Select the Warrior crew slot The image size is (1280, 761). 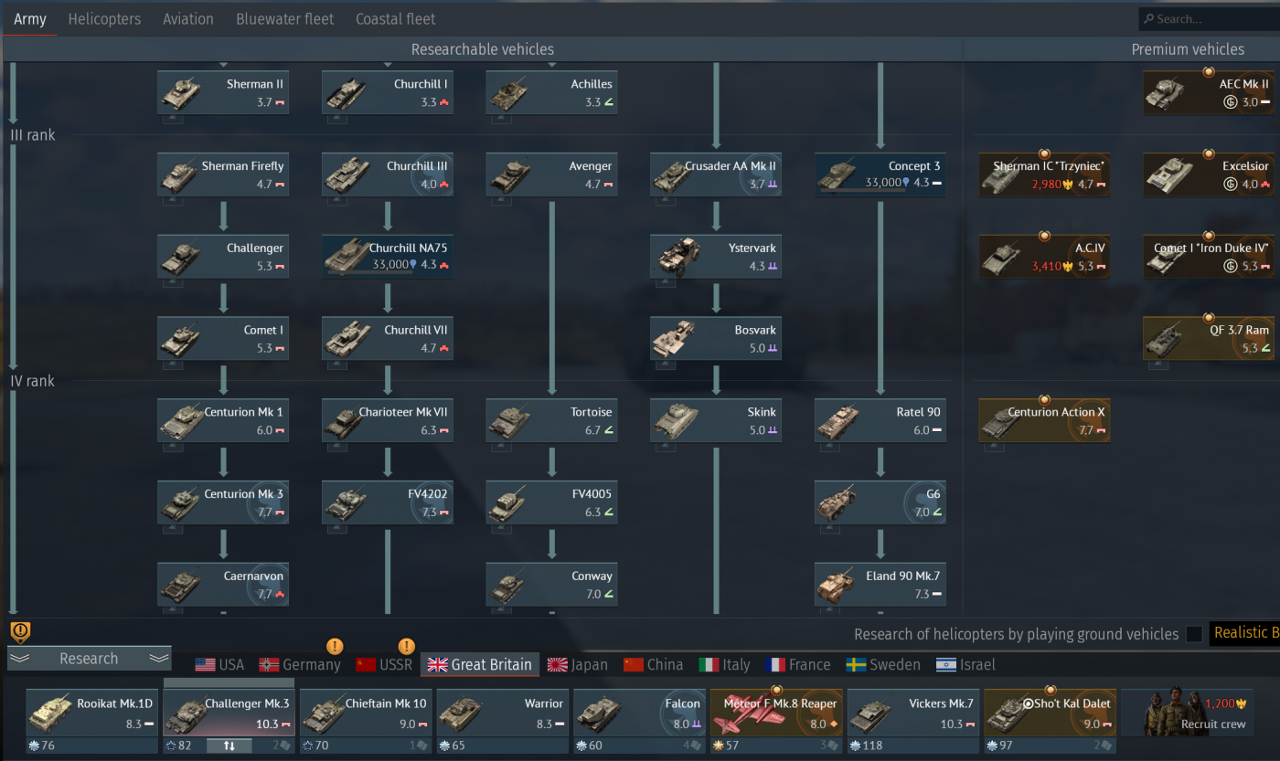(502, 722)
